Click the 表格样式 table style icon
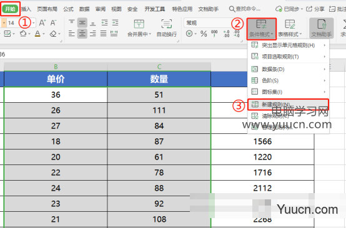Image resolution: width=346 pixels, height=228 pixels. point(290,24)
